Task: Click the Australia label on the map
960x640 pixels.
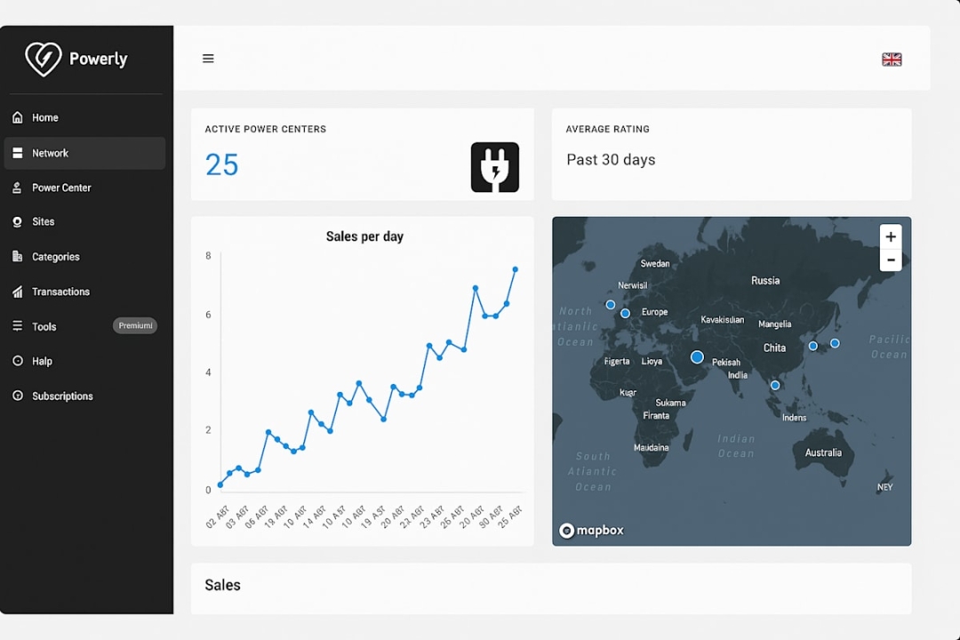Action: pos(823,452)
